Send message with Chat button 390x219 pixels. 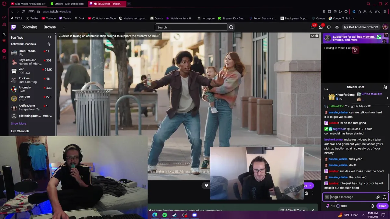tap(382, 206)
